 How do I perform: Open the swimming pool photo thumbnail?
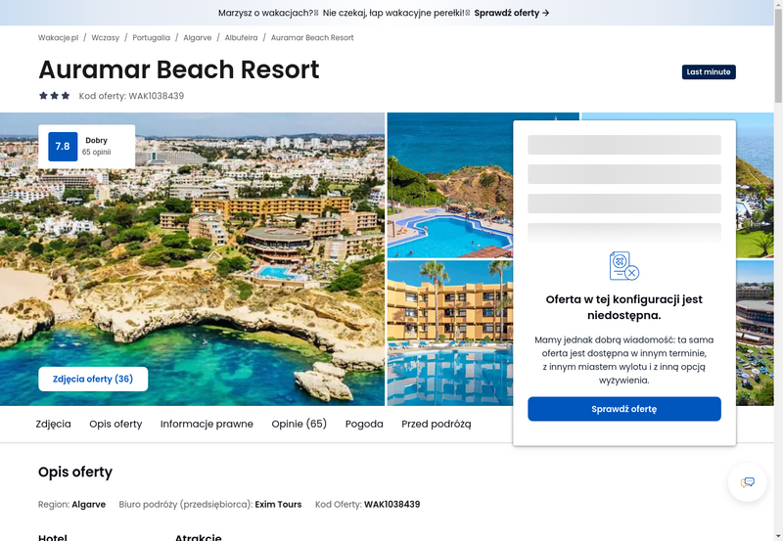pos(450,185)
